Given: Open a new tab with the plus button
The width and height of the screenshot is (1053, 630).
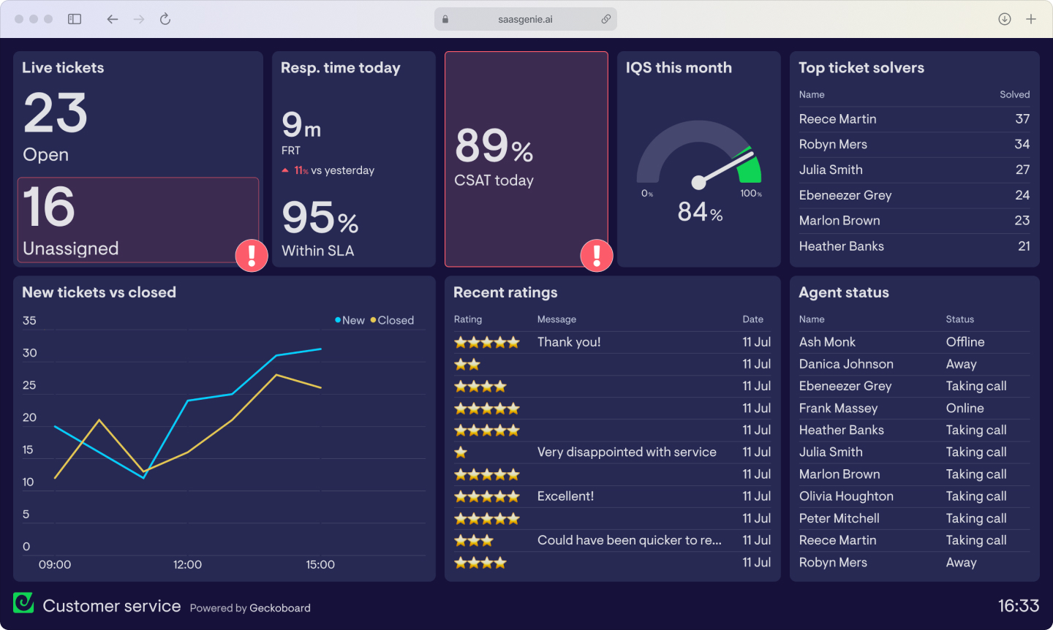Looking at the screenshot, I should (x=1033, y=19).
